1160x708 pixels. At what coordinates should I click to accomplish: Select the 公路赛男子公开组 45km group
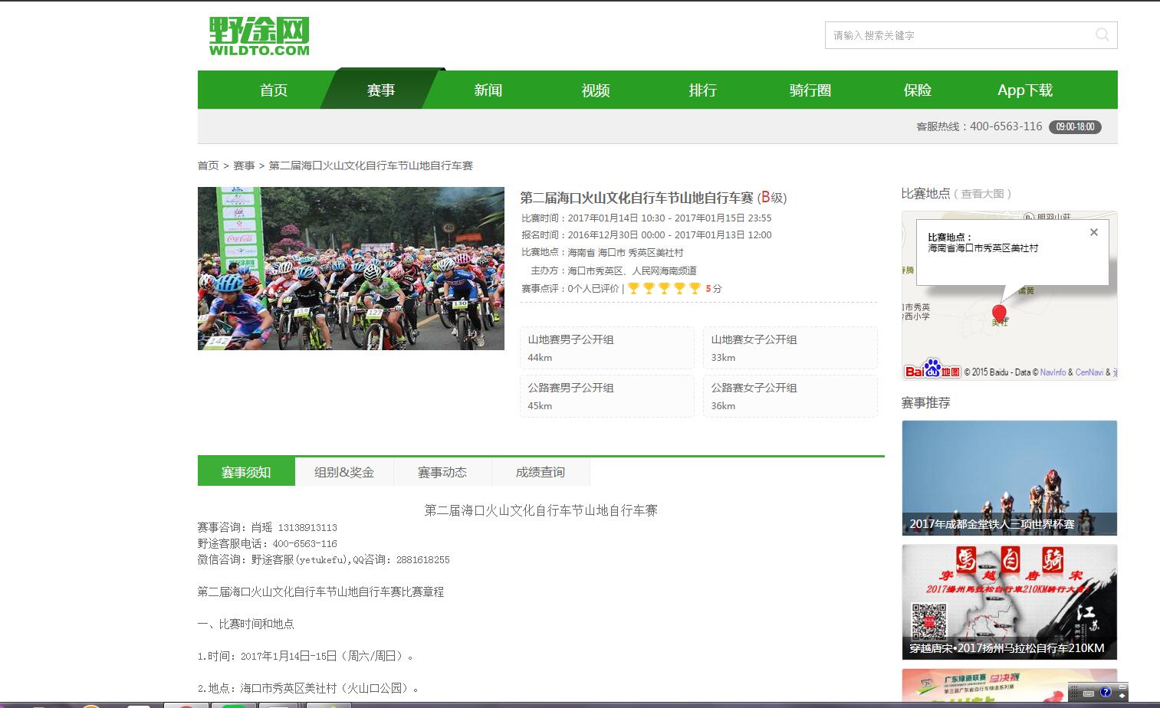607,396
